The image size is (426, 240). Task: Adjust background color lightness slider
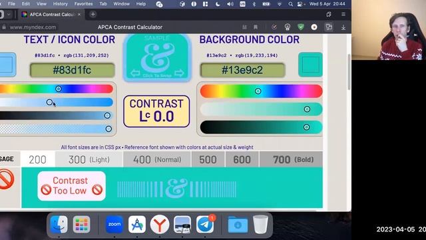pos(261,127)
